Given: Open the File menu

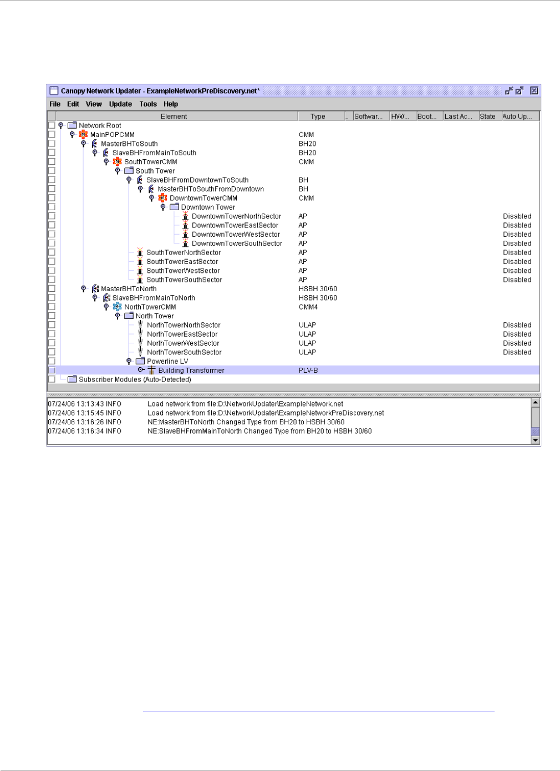Looking at the screenshot, I should click(55, 104).
